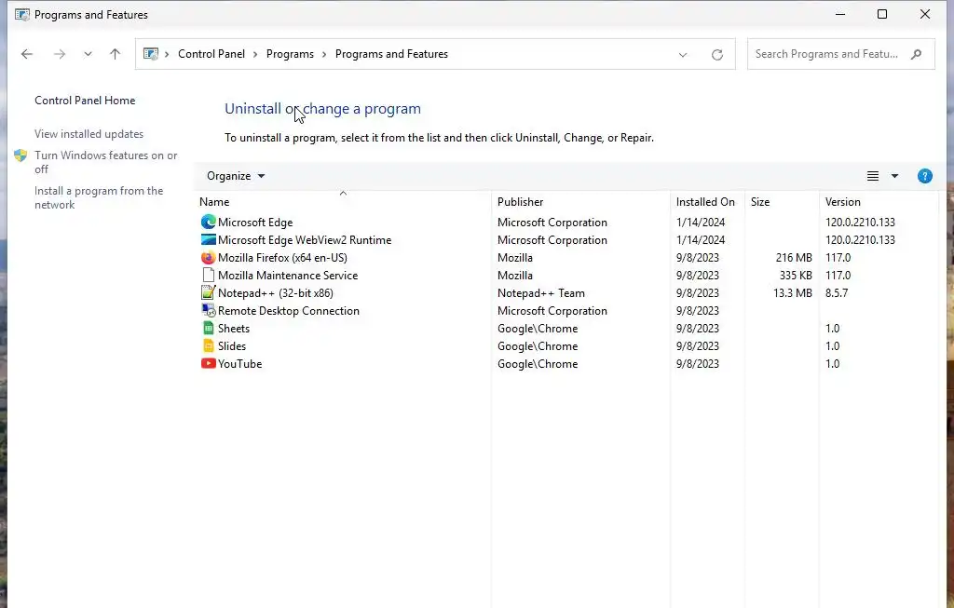Select the red YouTube app icon
The height and width of the screenshot is (608, 954).
[x=208, y=364]
